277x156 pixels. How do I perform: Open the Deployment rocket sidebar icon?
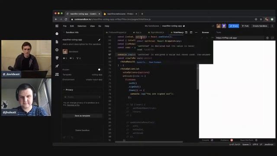coord(57,66)
